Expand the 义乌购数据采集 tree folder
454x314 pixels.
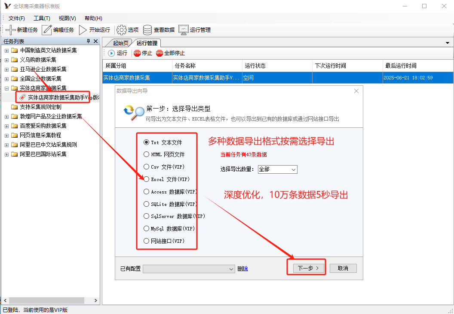[6, 60]
